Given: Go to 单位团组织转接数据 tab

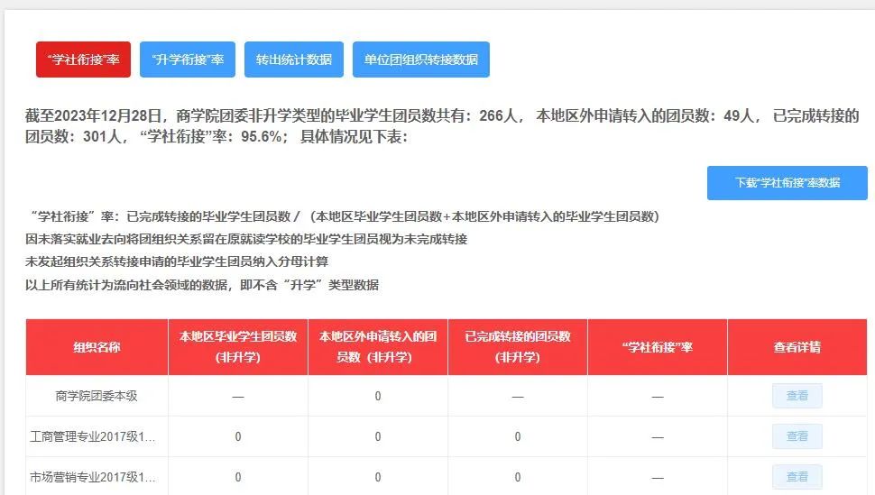Looking at the screenshot, I should 420,60.
